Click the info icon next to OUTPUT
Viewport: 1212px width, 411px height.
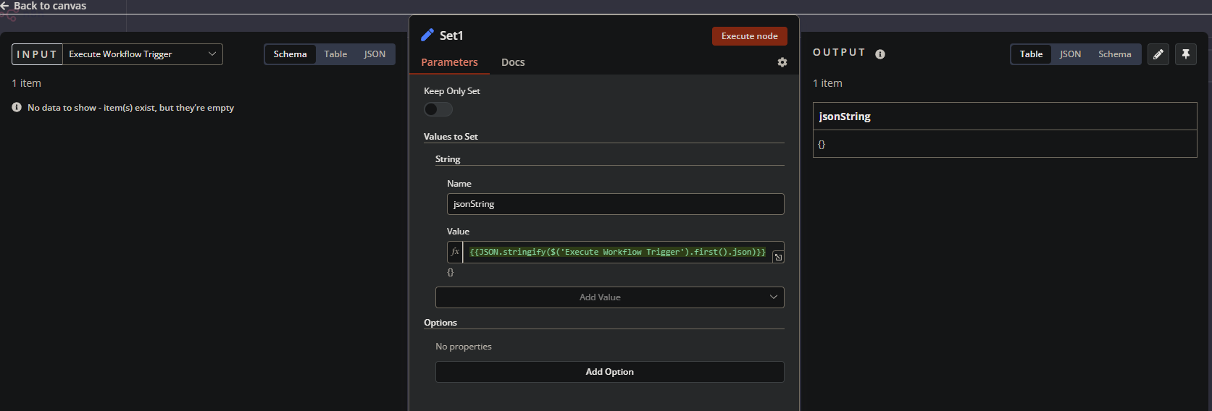coord(880,54)
